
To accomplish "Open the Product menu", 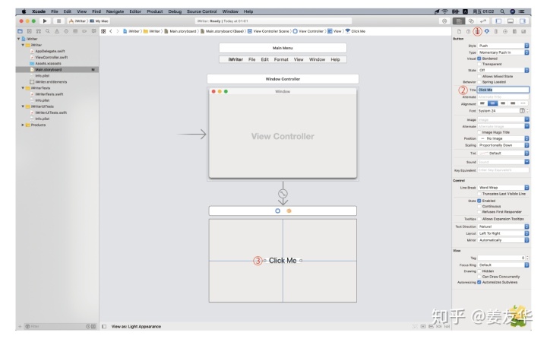I will point(154,11).
